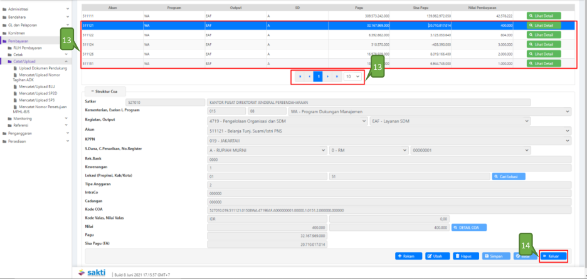Viewport: 587px width, 279px height.
Task: Open the rows-per-page dropdown showing 10
Action: pos(354,76)
